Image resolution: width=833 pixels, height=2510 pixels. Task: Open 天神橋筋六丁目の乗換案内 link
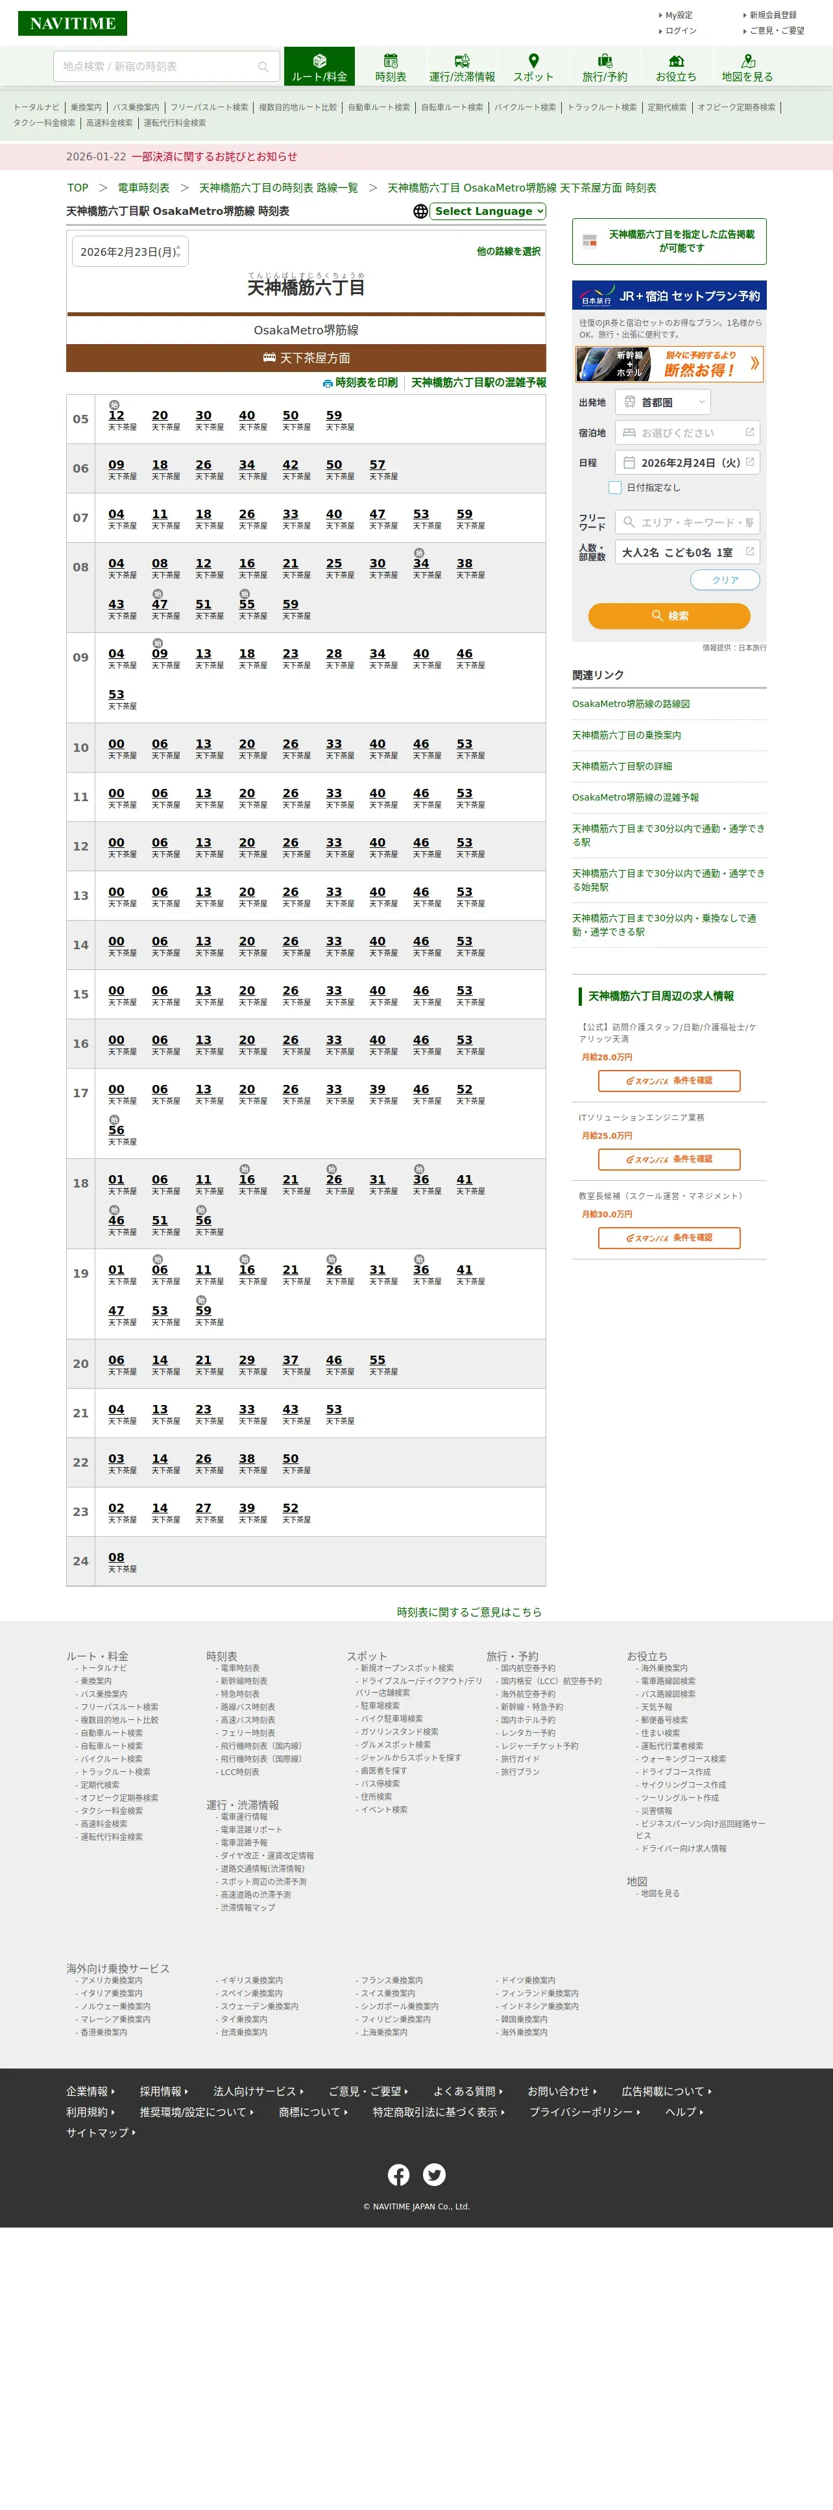(x=625, y=736)
